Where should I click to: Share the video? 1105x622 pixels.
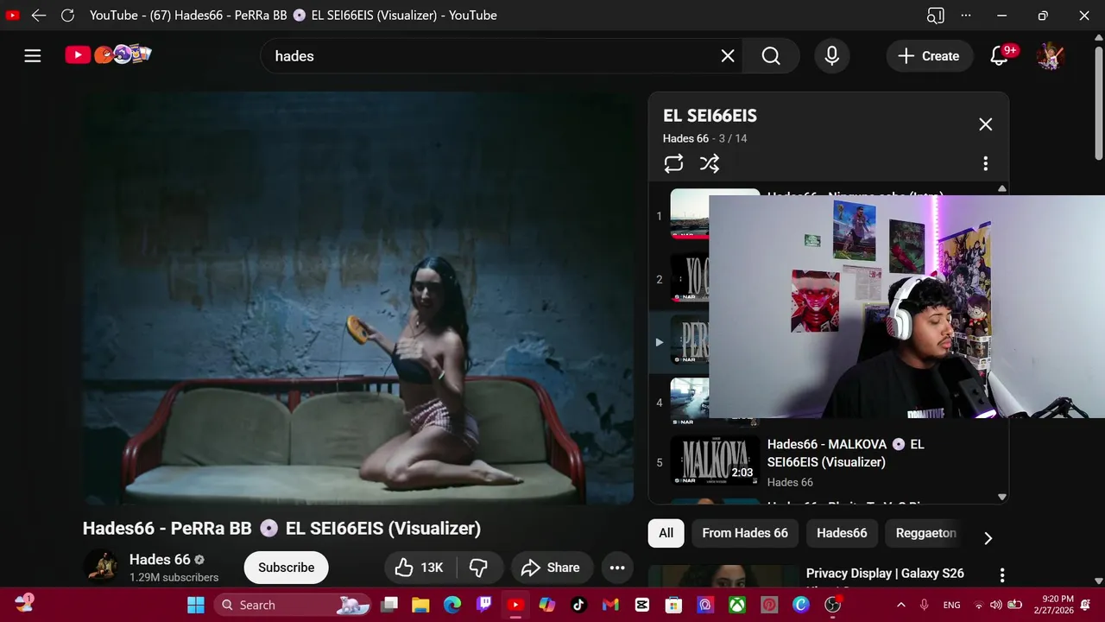pyautogui.click(x=551, y=568)
